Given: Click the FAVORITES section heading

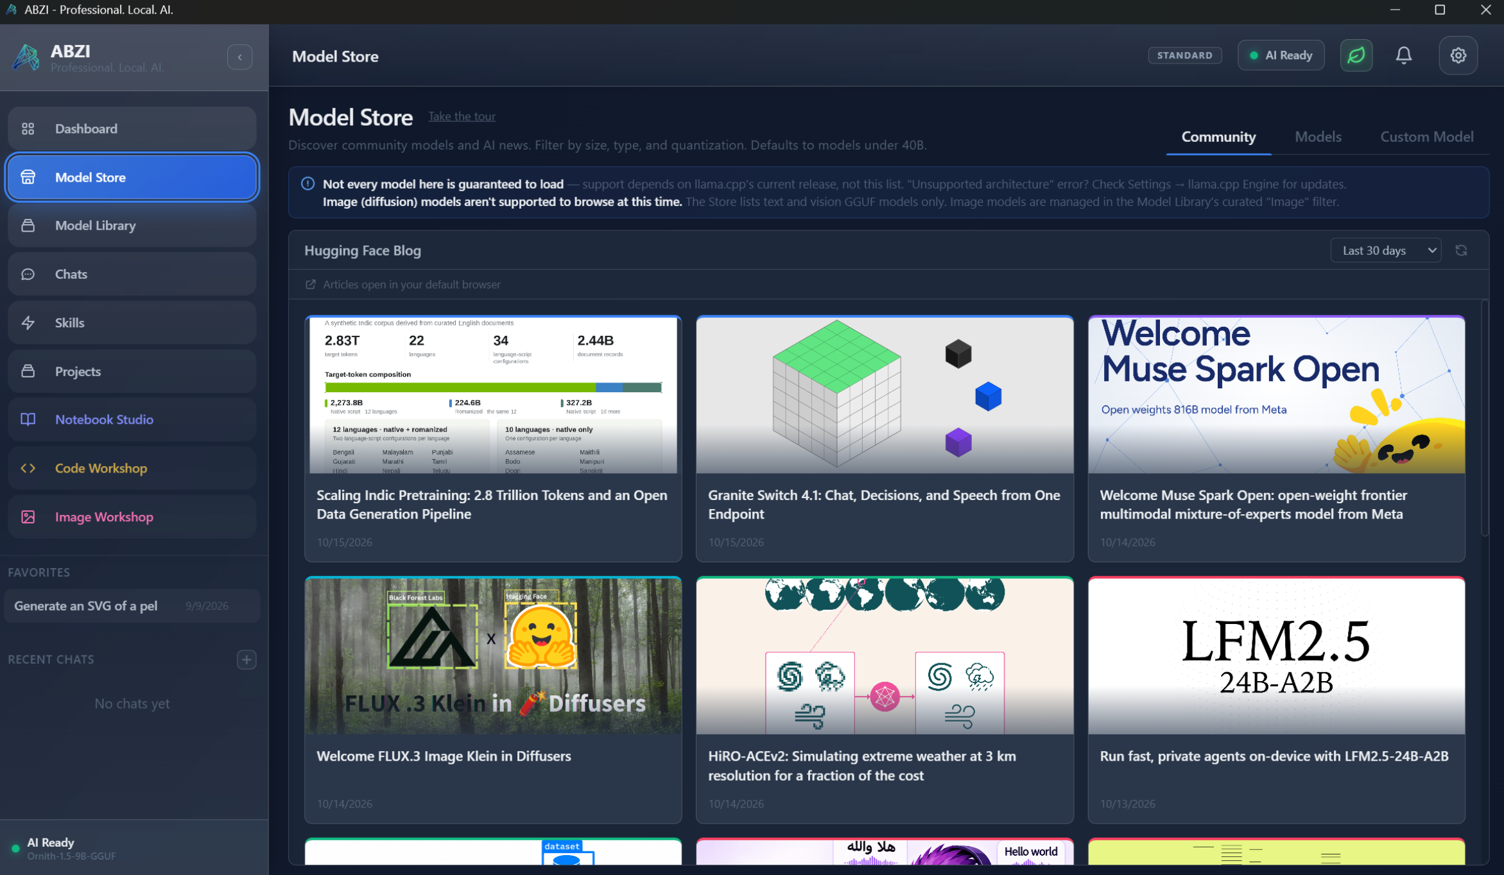Looking at the screenshot, I should pos(39,572).
